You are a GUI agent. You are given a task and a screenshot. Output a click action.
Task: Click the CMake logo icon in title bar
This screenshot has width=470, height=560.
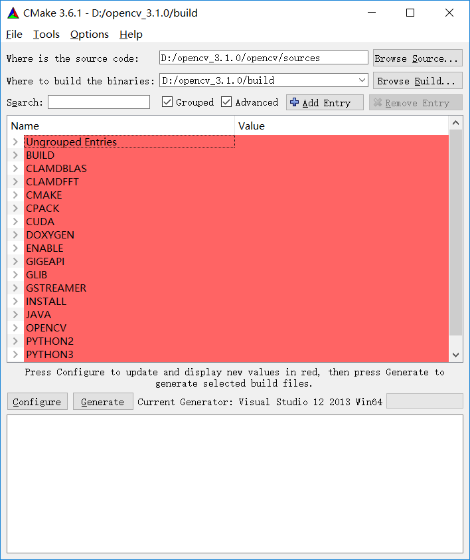coord(13,13)
